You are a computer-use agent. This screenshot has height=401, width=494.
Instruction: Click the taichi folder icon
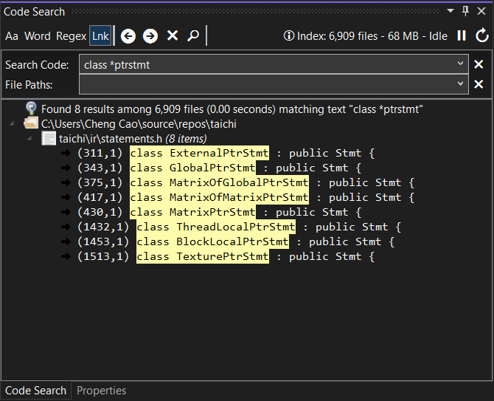coord(31,123)
